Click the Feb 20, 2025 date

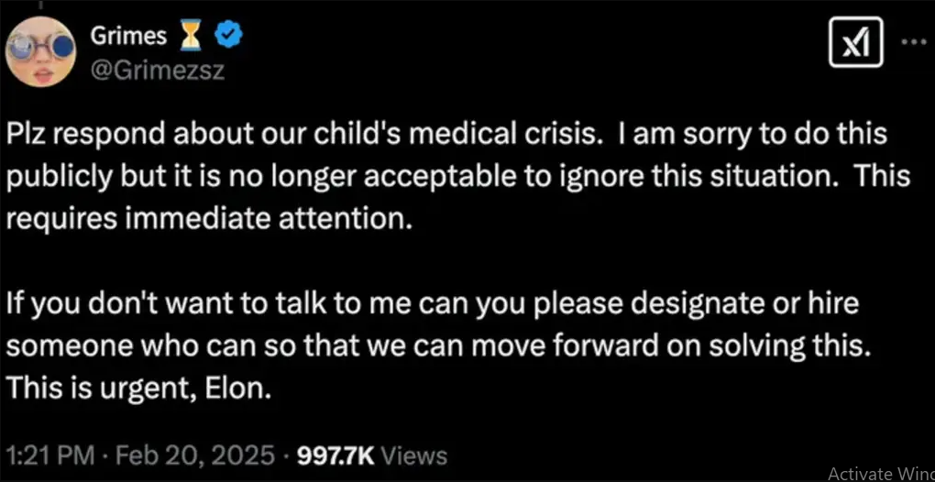(192, 455)
